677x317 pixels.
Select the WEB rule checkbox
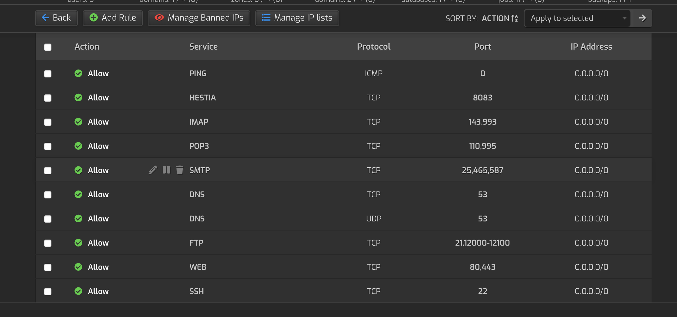coord(48,267)
